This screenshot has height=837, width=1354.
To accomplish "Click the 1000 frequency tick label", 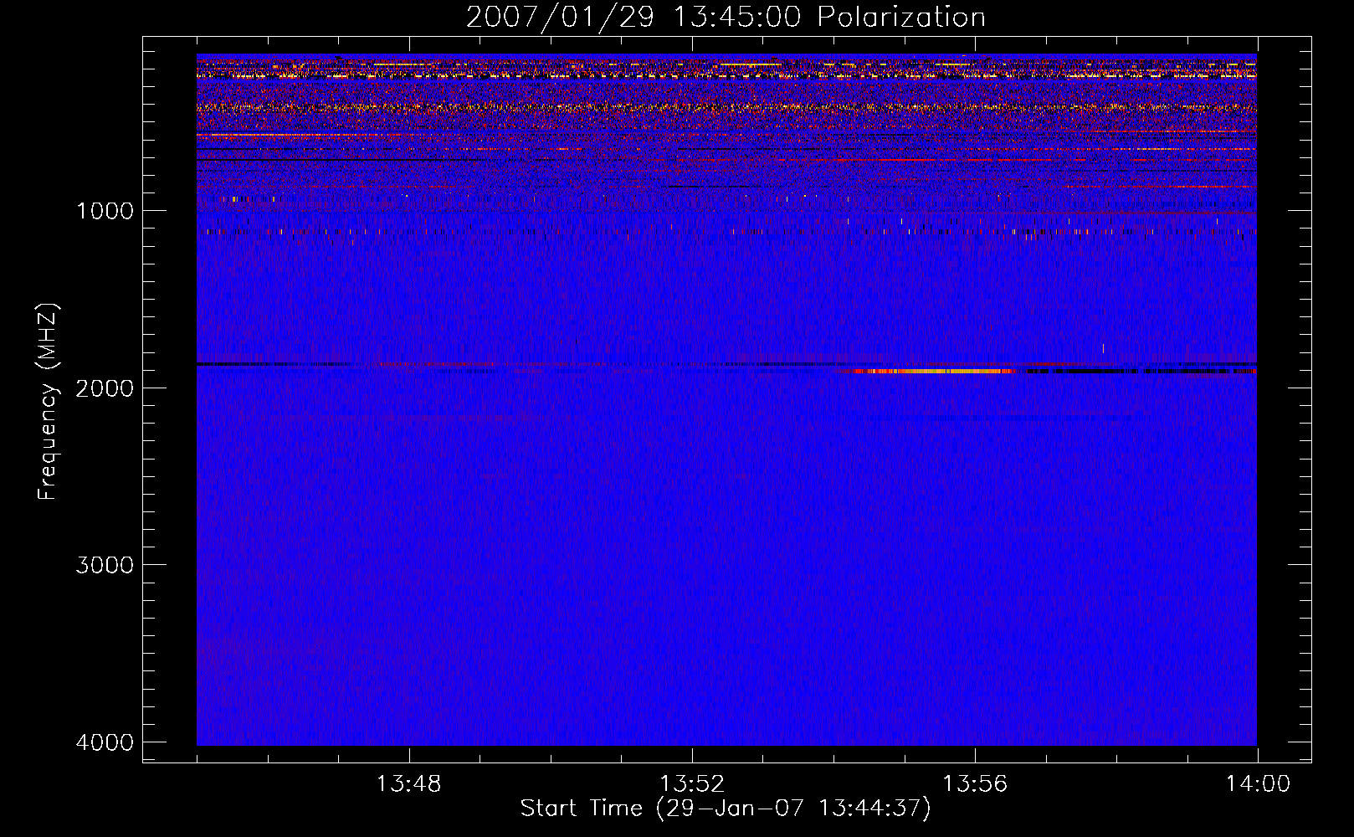I will pos(105,211).
